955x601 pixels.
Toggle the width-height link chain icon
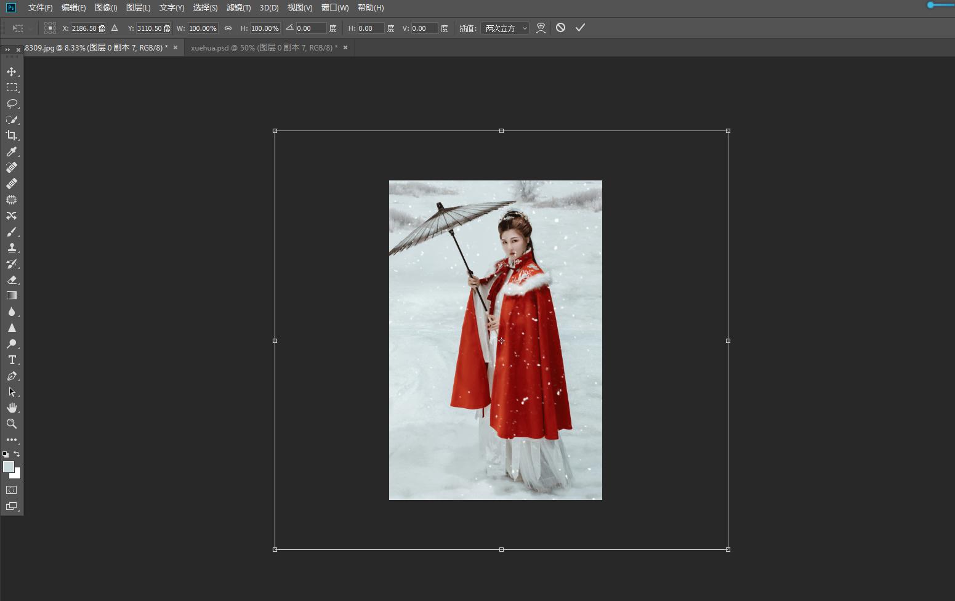(x=228, y=28)
